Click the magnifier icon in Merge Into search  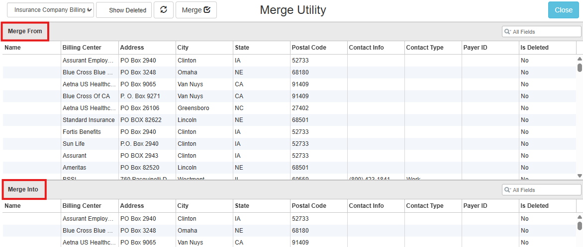click(x=507, y=190)
